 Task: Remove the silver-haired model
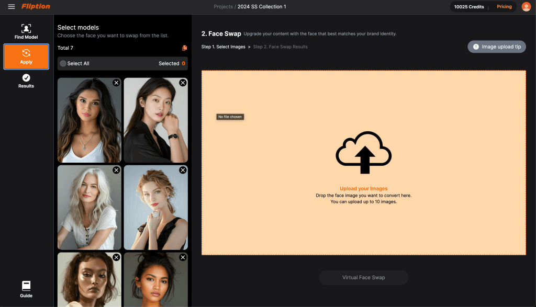pos(116,170)
